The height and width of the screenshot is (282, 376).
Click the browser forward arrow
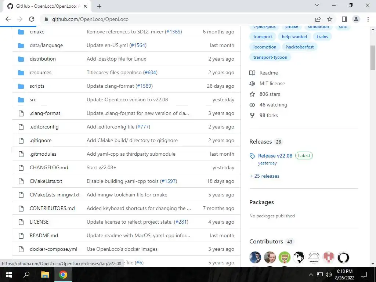(20, 19)
